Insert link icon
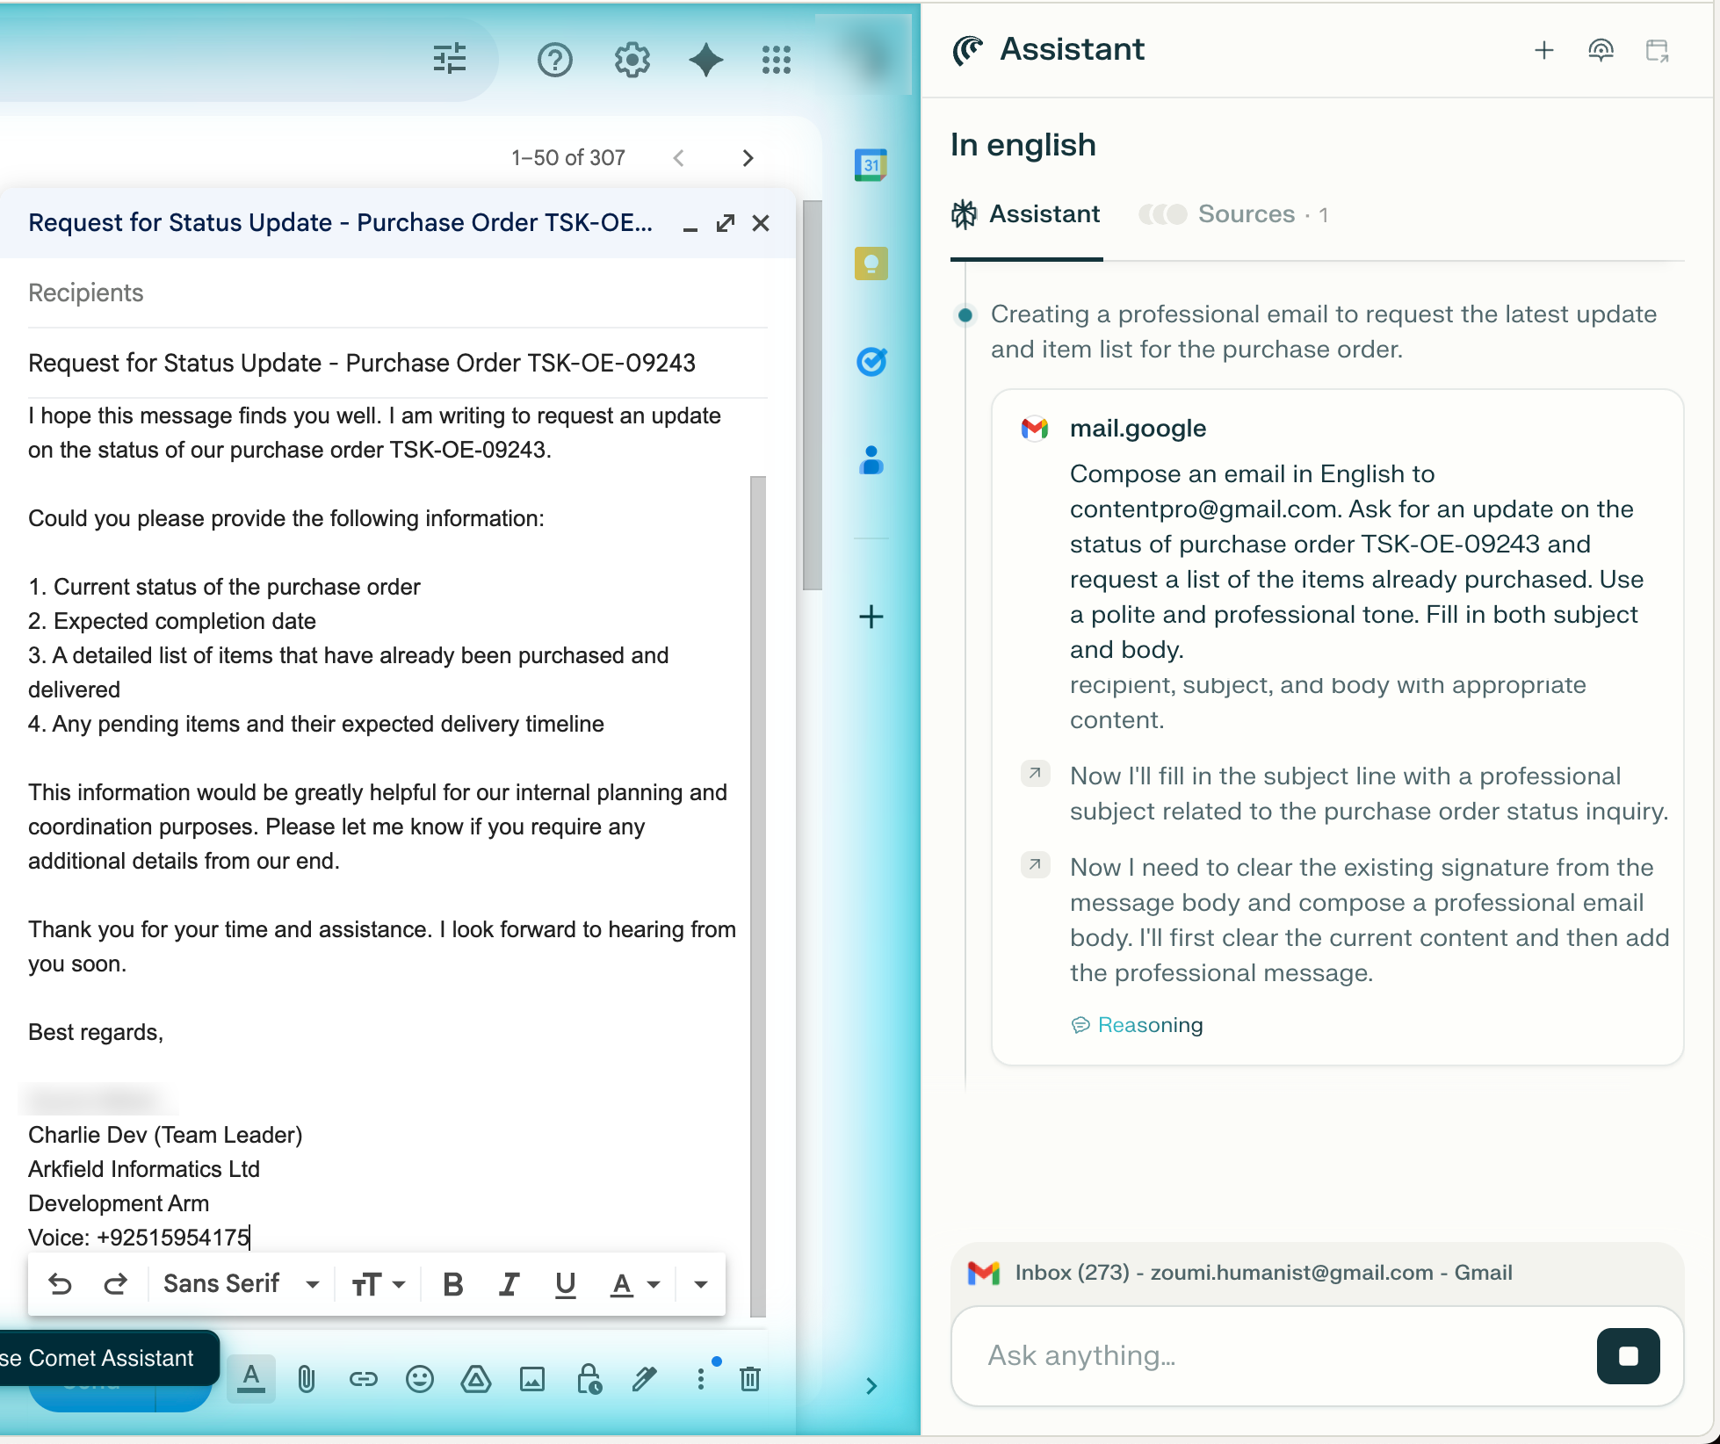Viewport: 1720px width, 1444px height. click(x=363, y=1379)
